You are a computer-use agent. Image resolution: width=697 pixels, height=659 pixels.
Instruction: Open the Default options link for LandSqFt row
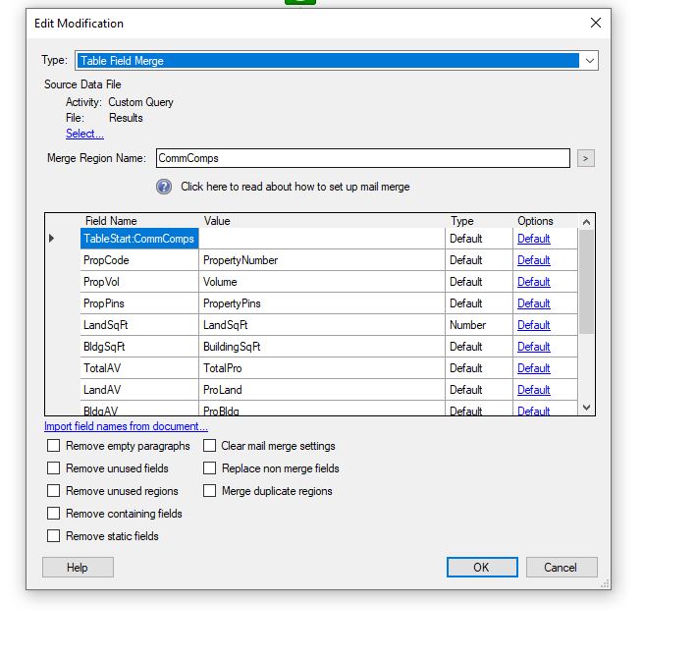tap(534, 325)
